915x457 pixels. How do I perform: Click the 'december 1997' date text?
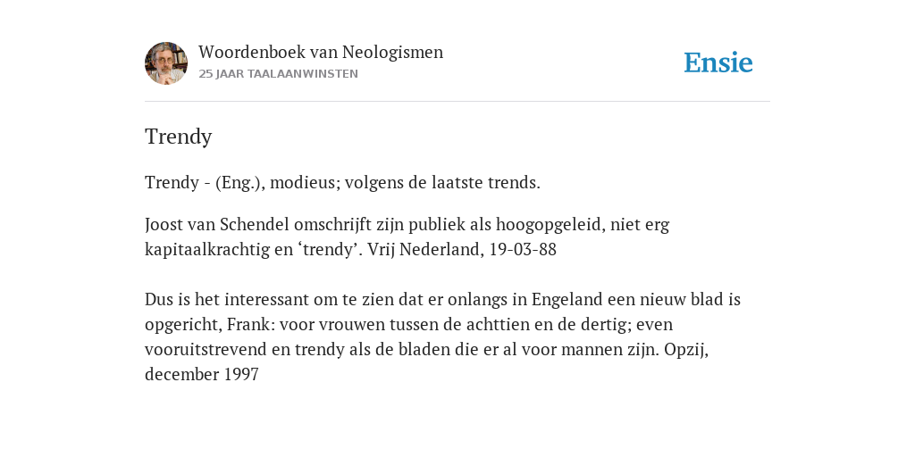click(x=202, y=374)
